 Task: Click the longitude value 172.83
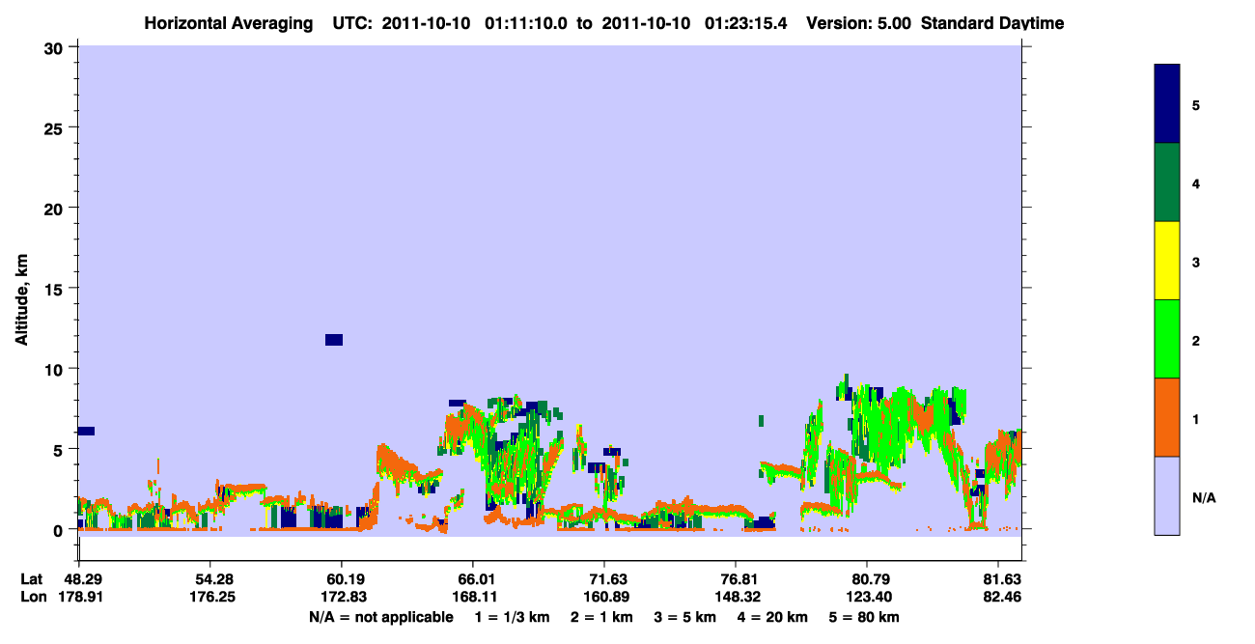342,597
